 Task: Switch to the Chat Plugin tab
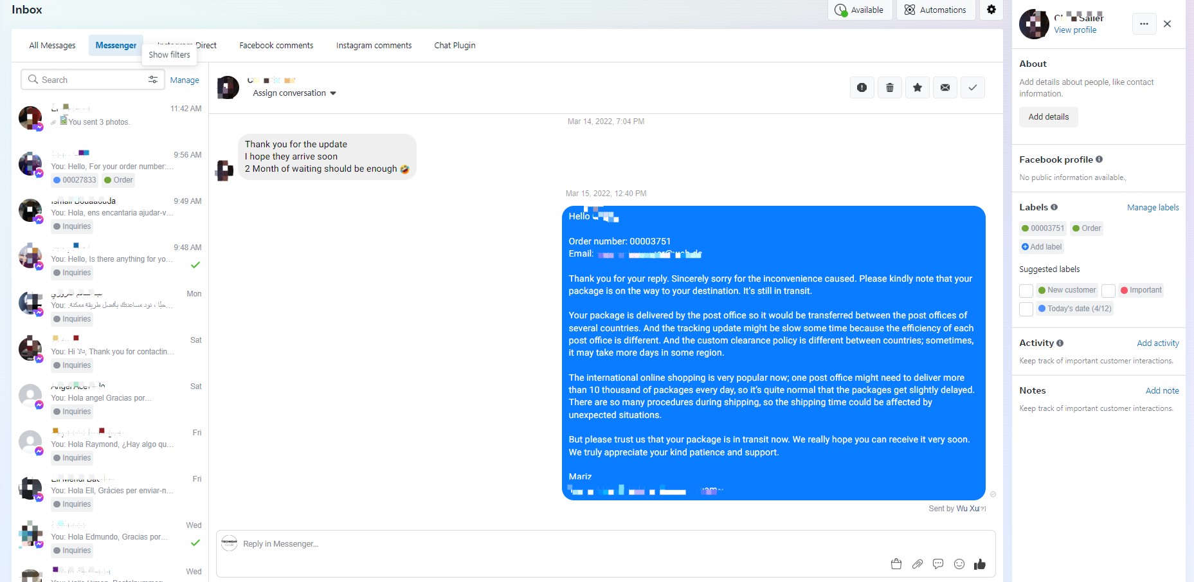click(x=455, y=46)
